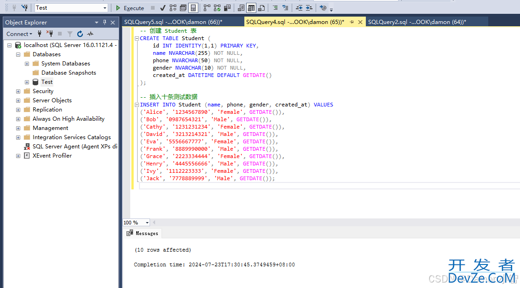Refresh the Object Explorer tree

tap(80, 34)
